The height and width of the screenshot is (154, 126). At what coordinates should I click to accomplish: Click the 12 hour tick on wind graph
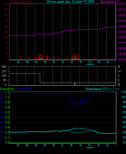click(63, 62)
